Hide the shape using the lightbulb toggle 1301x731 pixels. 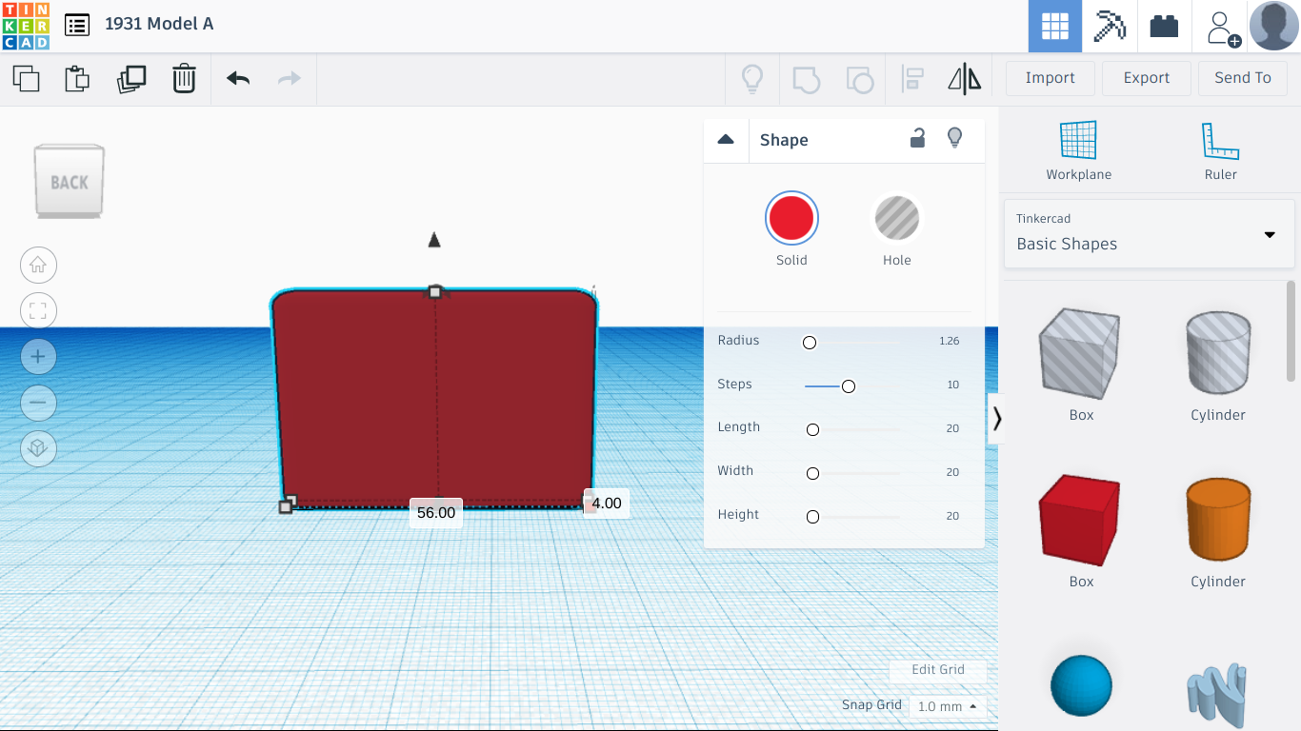click(954, 139)
